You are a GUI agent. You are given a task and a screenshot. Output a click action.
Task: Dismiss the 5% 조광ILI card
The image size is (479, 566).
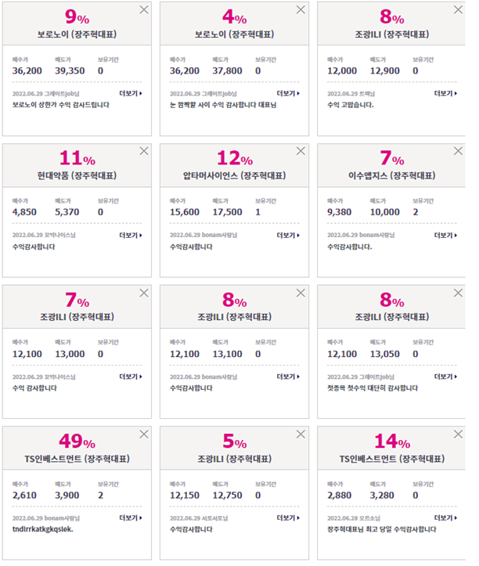click(301, 434)
